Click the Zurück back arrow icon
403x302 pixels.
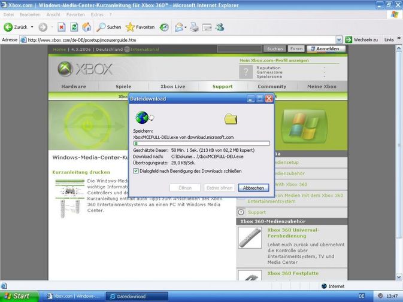pos(8,27)
